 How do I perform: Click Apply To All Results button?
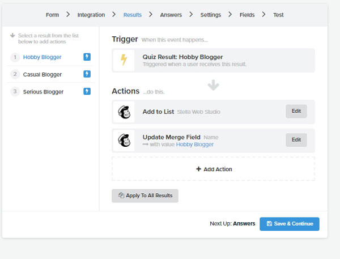click(145, 196)
